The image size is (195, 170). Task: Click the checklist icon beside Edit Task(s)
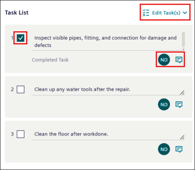coord(146,12)
